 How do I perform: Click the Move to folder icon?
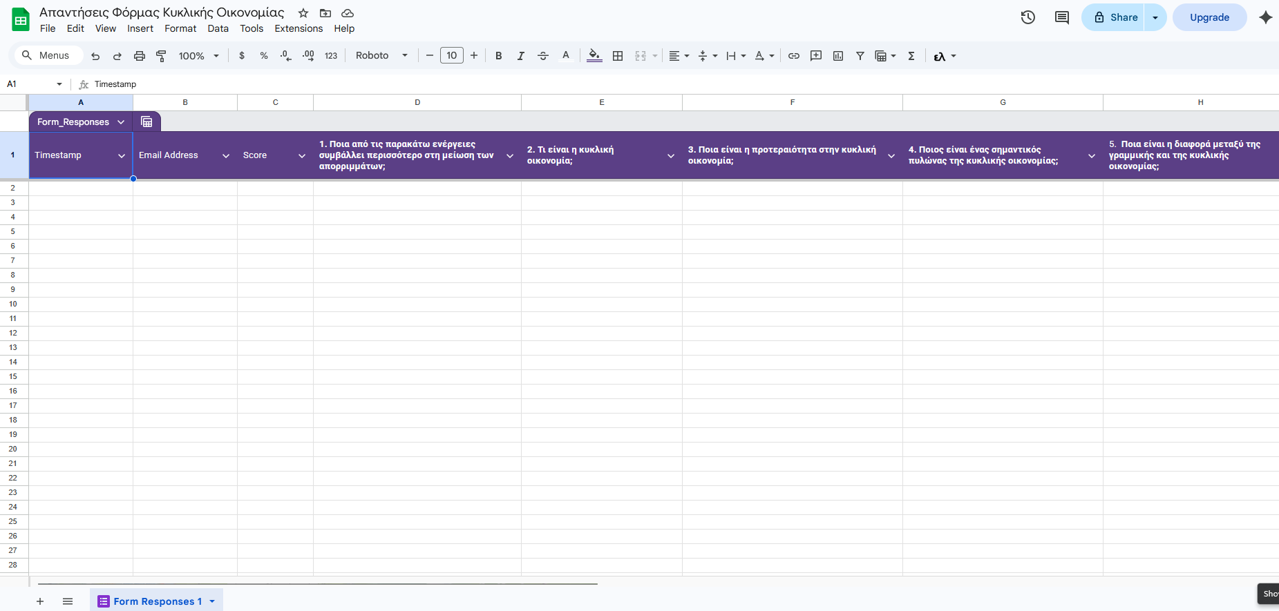pyautogui.click(x=325, y=13)
